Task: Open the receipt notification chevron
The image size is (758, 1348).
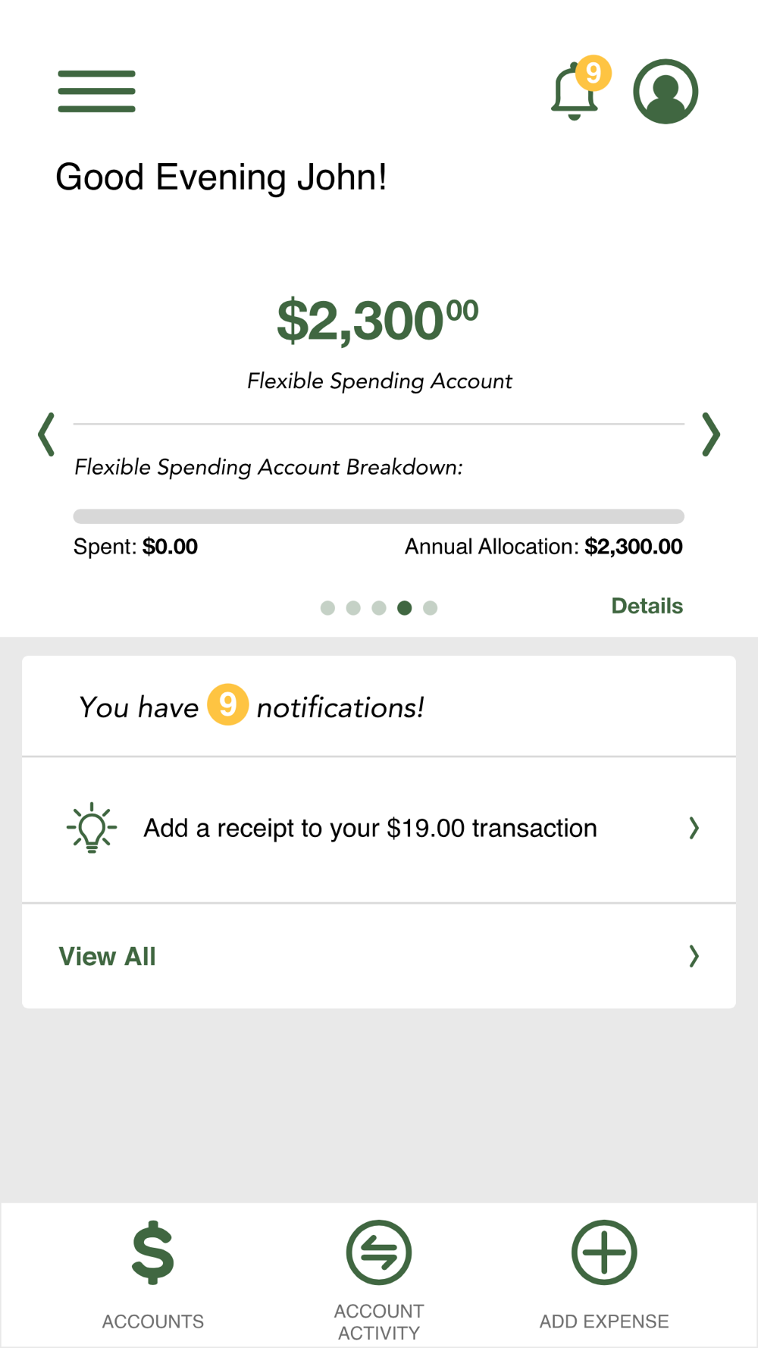Action: click(x=694, y=828)
